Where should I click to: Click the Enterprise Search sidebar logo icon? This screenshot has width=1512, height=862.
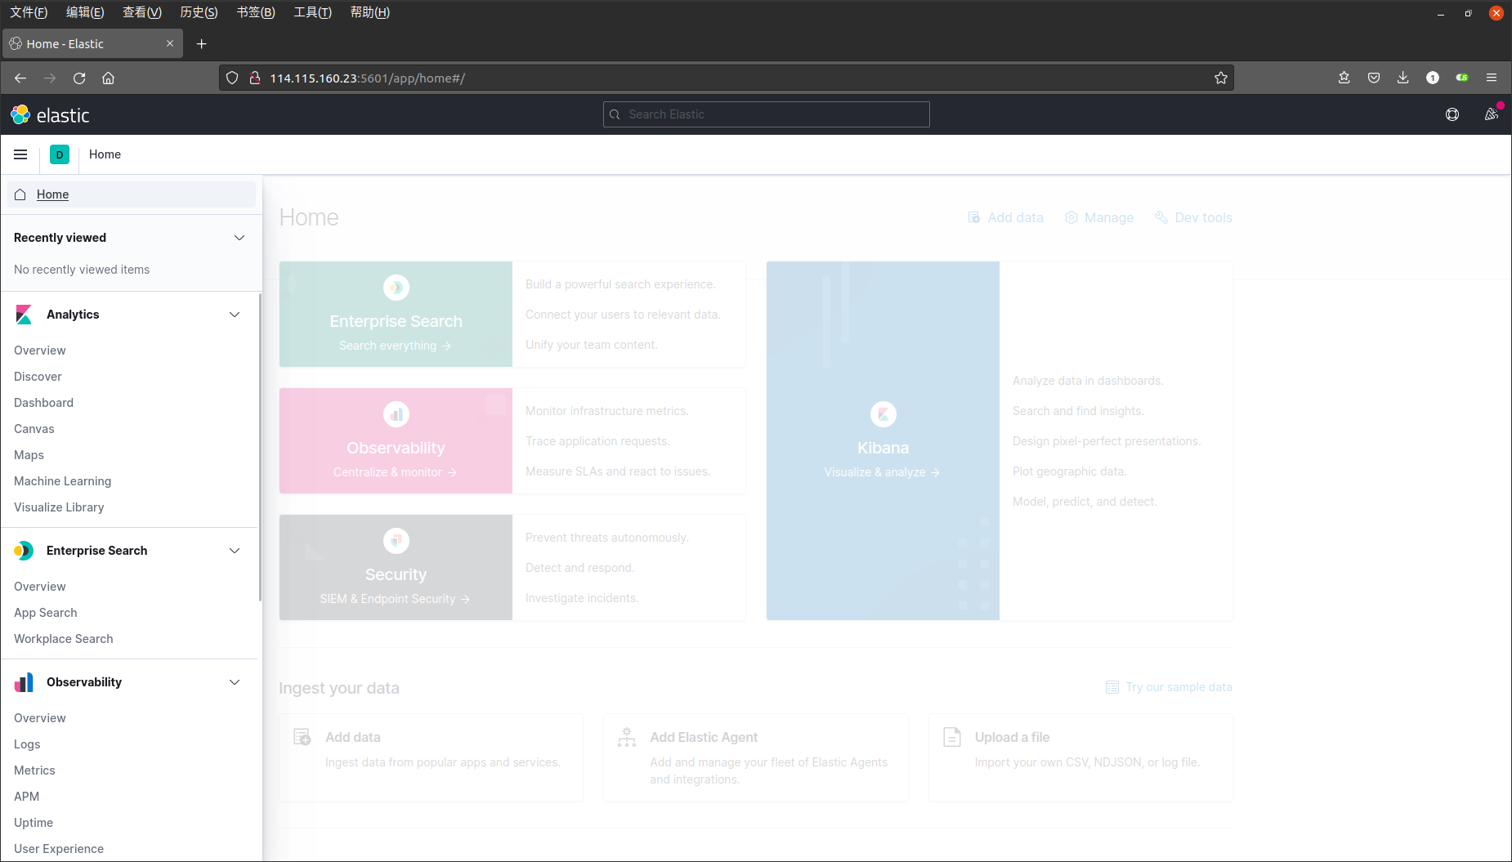(24, 551)
